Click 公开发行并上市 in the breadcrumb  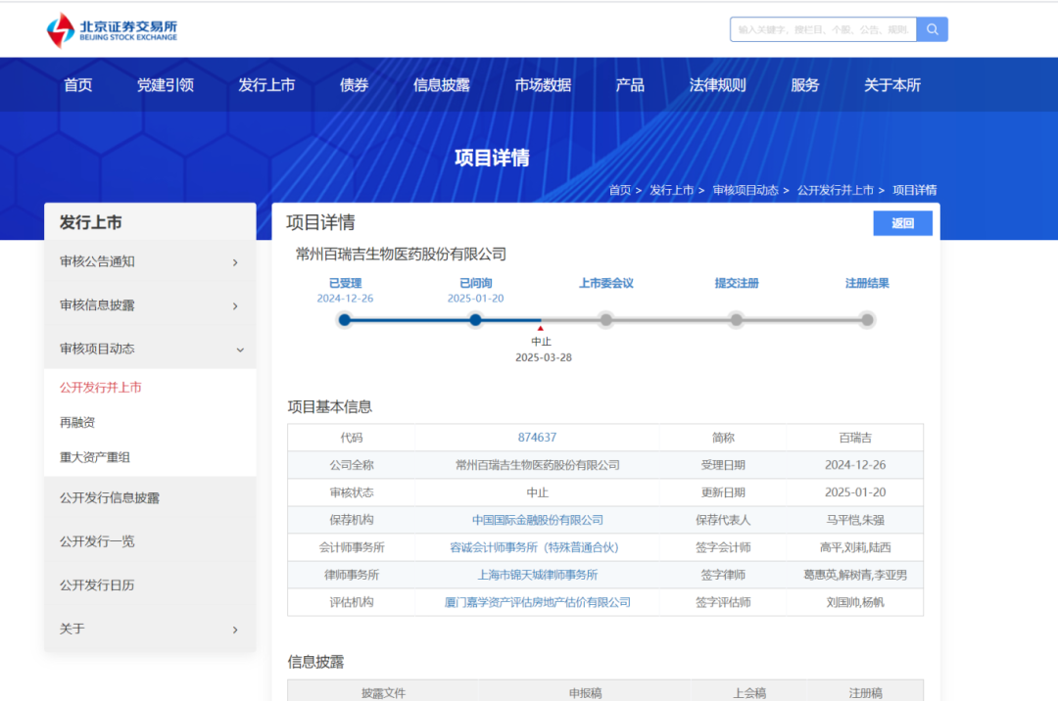836,190
